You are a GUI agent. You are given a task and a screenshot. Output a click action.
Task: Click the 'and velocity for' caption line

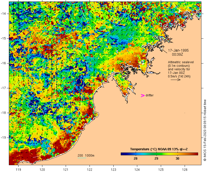(179, 69)
